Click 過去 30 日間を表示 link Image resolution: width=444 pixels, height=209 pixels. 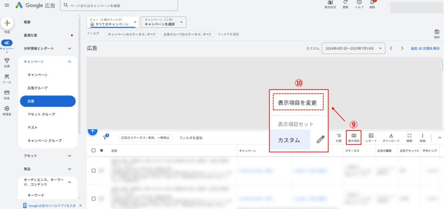tap(425, 48)
